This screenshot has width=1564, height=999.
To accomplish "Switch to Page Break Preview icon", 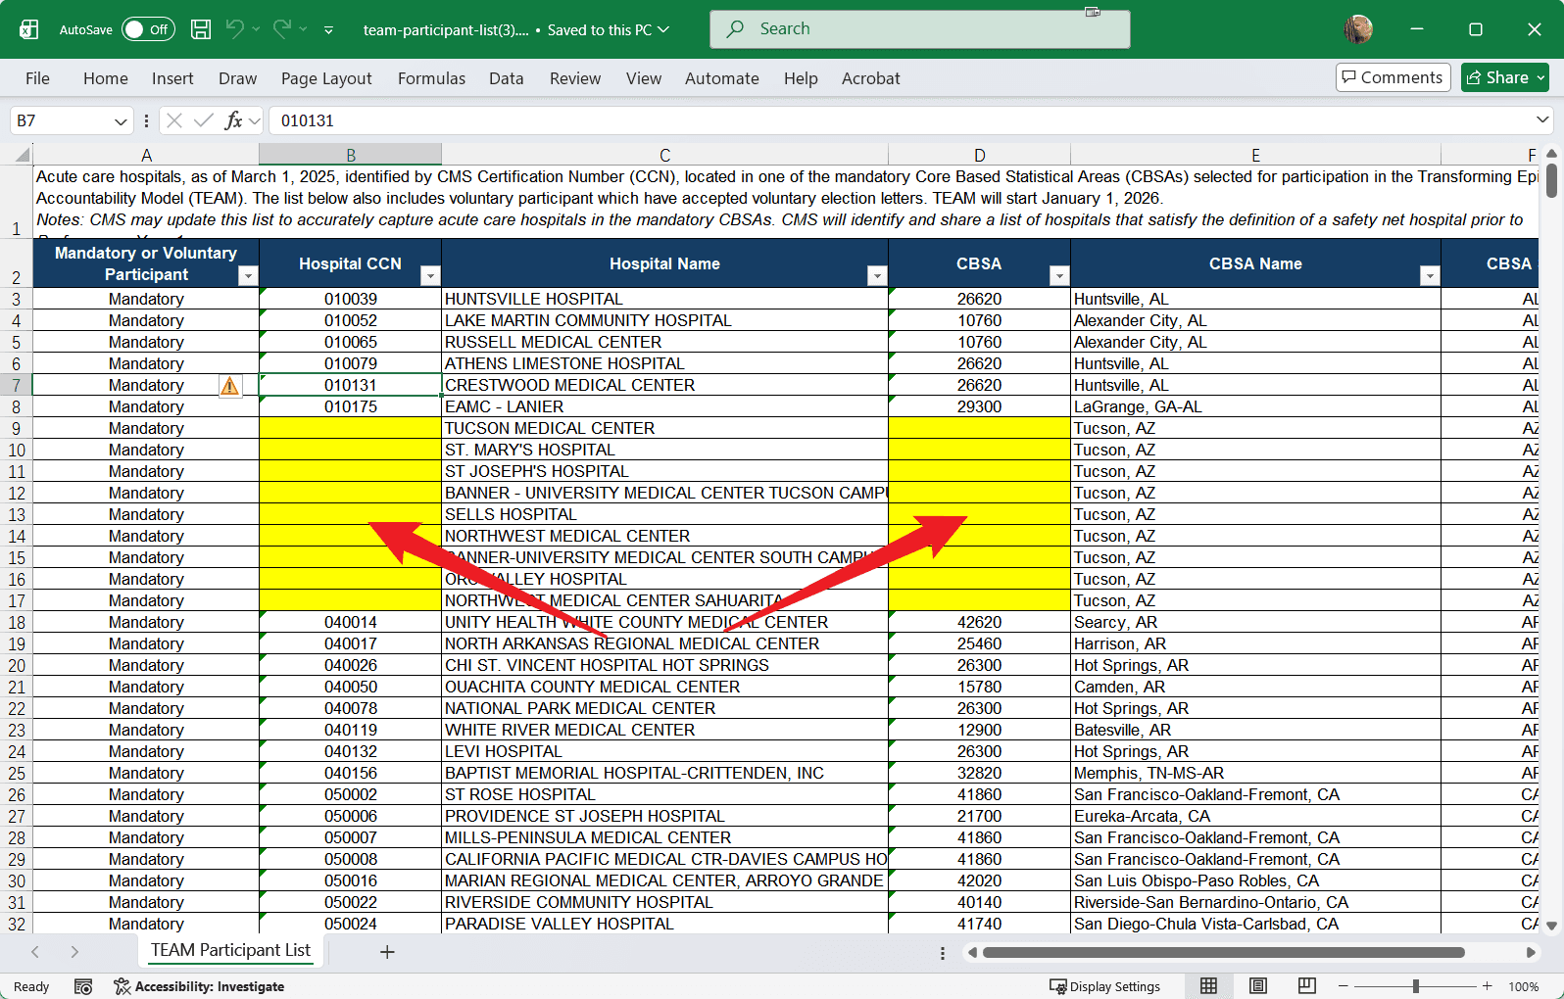I will (x=1307, y=986).
